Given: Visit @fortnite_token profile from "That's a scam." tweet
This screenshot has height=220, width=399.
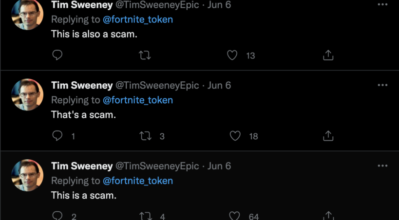Looking at the screenshot, I should 138,100.
